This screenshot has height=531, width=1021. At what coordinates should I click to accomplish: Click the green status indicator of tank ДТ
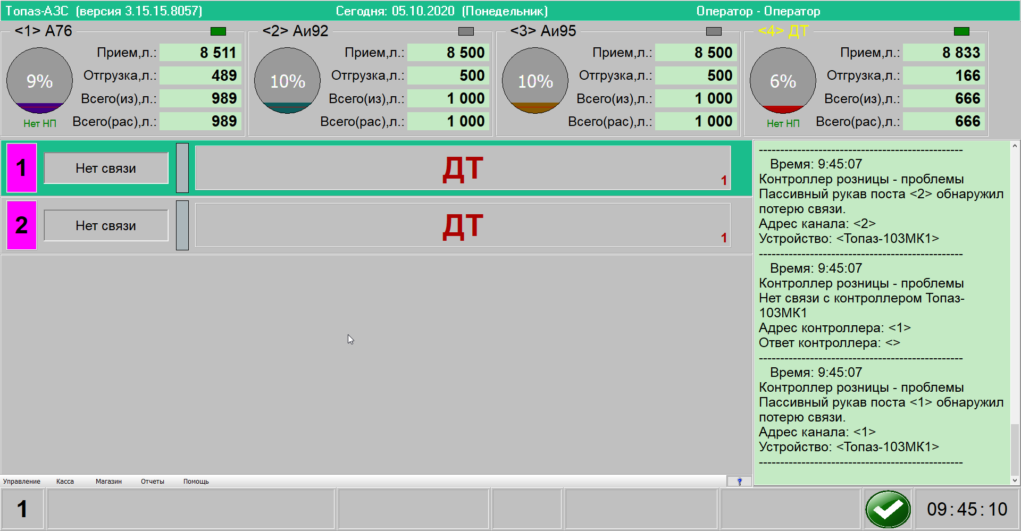coord(961,31)
